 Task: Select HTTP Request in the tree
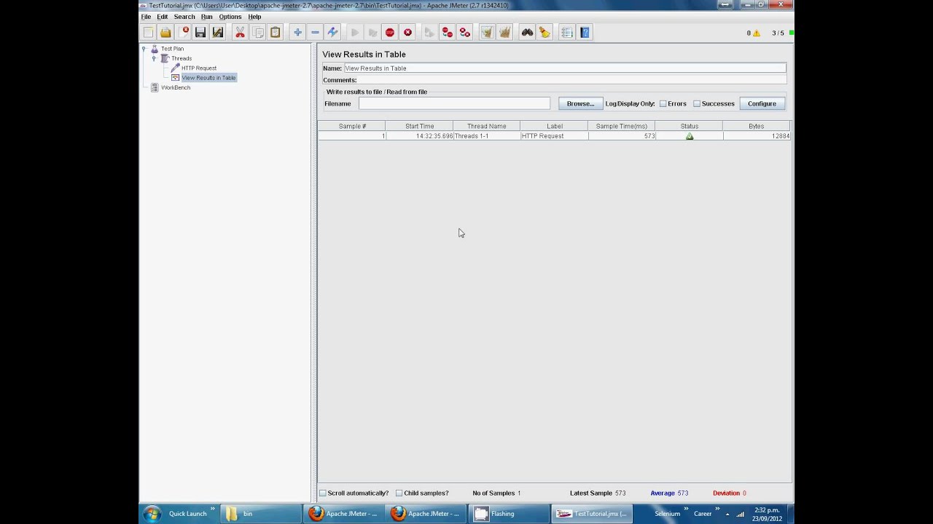[198, 68]
